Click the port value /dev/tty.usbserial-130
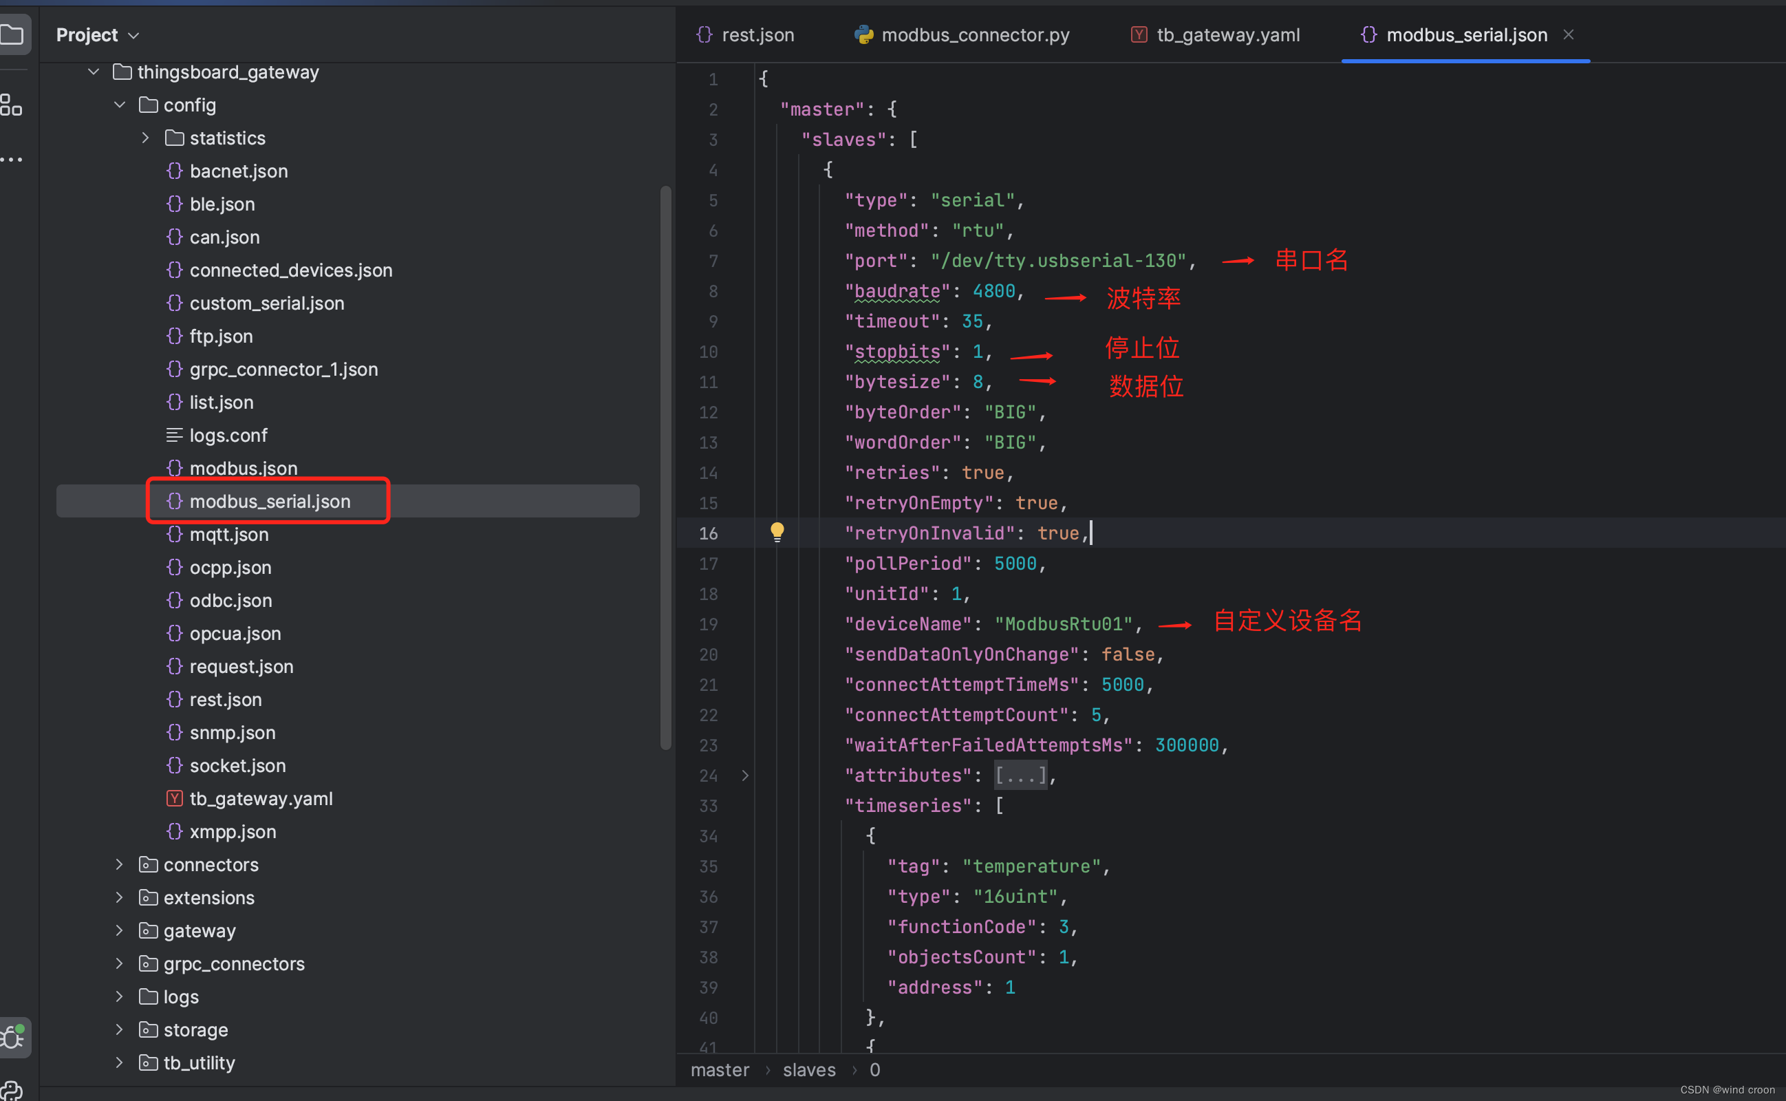The height and width of the screenshot is (1101, 1786). (1058, 261)
